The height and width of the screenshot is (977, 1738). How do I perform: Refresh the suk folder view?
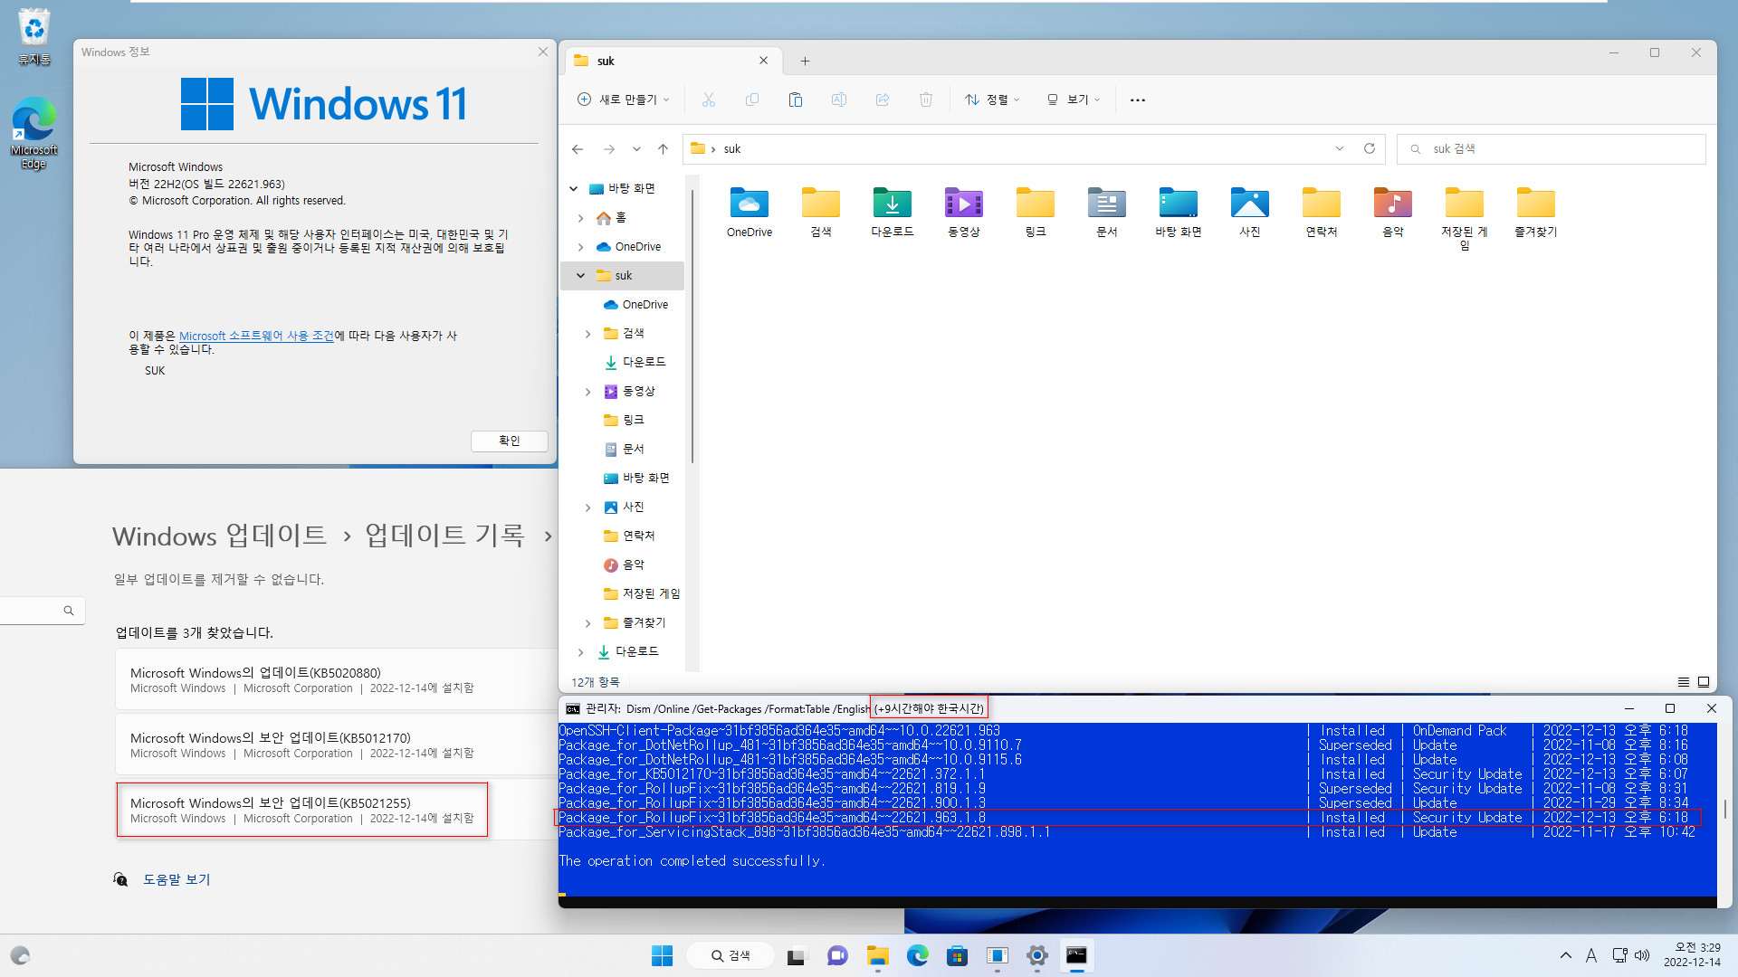point(1370,148)
